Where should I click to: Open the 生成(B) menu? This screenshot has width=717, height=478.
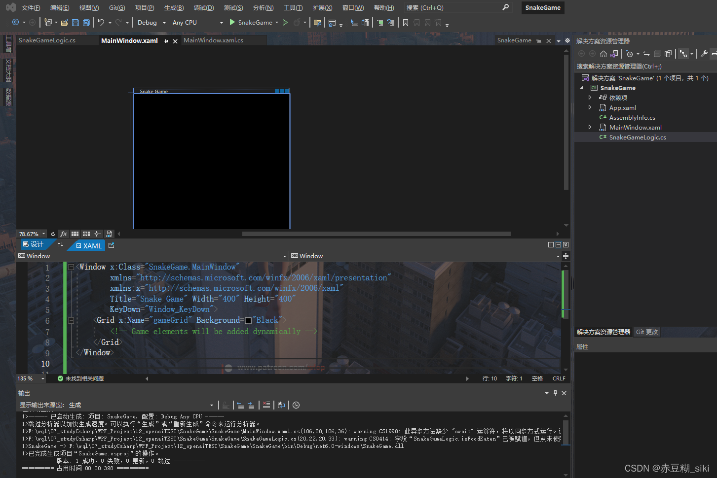coord(174,8)
